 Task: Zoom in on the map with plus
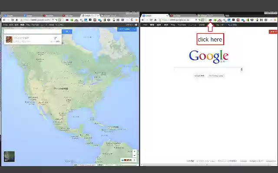coord(135,151)
